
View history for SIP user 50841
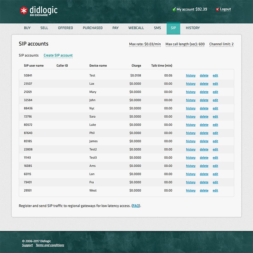[190, 75]
